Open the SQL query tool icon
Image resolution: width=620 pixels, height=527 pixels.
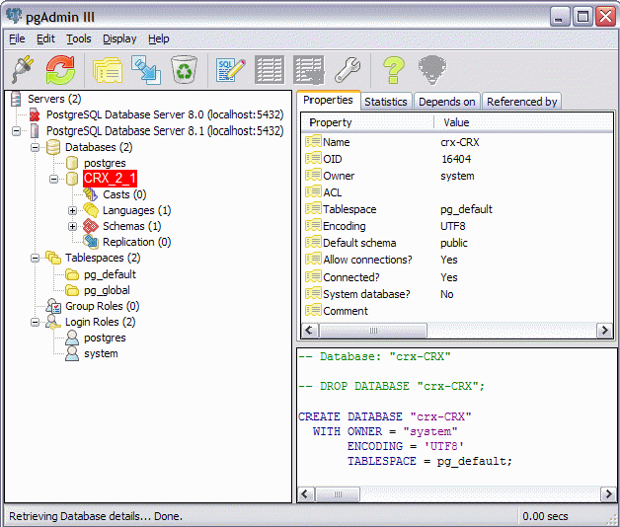[231, 70]
